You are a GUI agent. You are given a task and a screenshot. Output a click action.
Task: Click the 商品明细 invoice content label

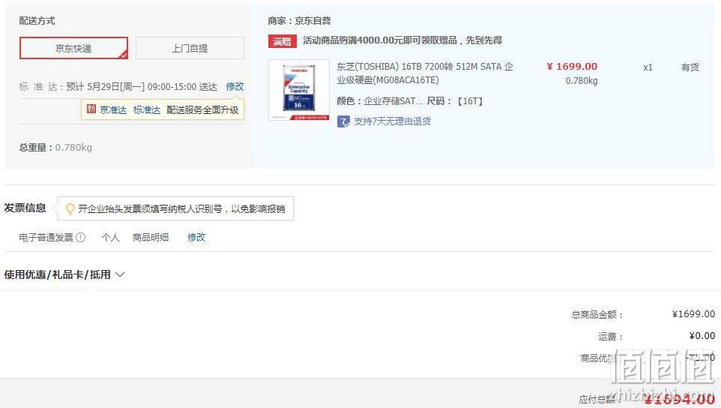coord(151,237)
